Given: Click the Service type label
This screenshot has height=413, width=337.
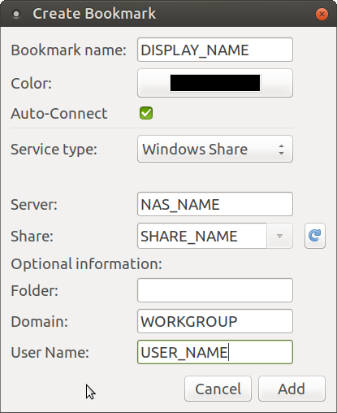Looking at the screenshot, I should [x=54, y=150].
